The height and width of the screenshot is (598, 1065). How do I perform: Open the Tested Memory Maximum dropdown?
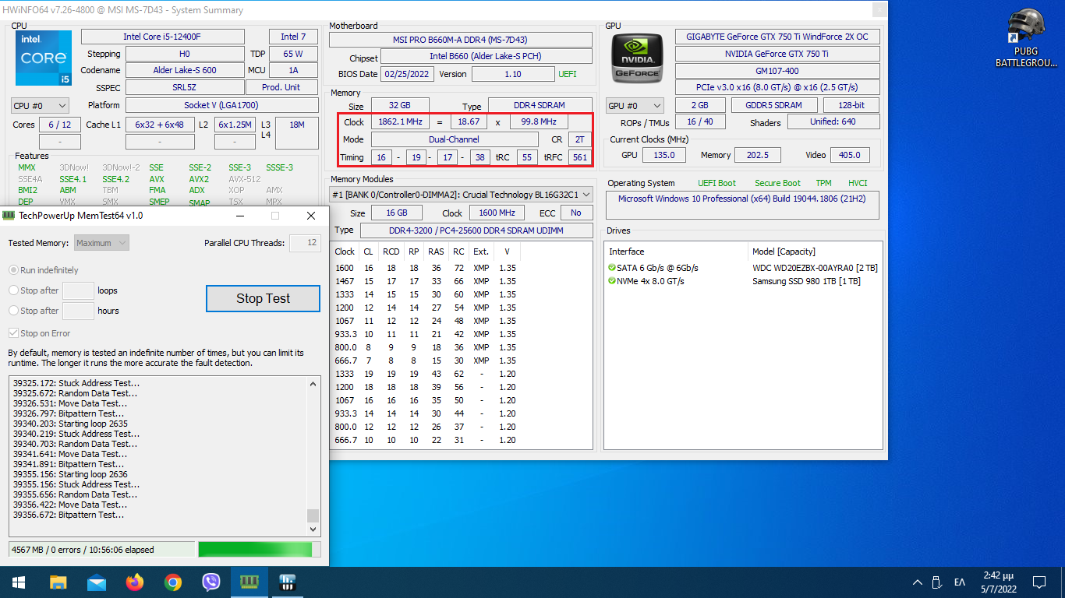point(101,243)
